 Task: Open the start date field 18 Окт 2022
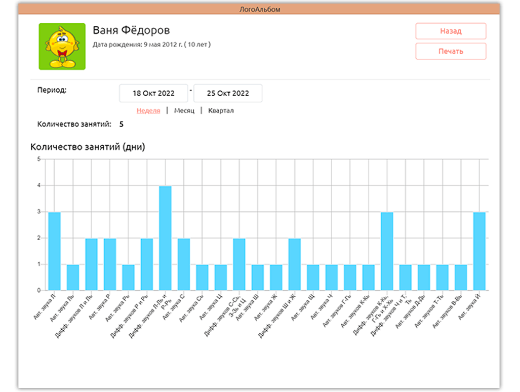coord(153,93)
